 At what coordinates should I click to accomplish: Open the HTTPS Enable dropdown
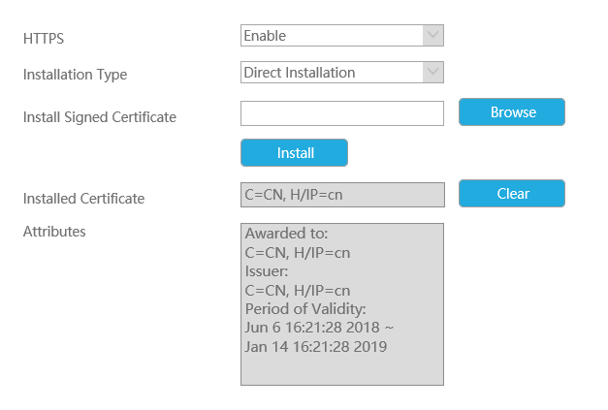tap(342, 35)
